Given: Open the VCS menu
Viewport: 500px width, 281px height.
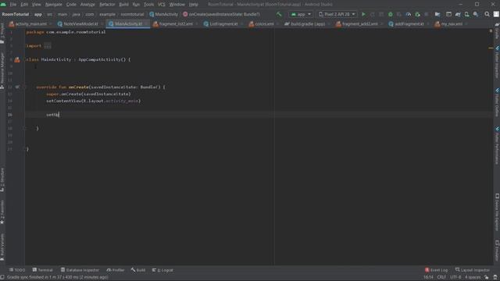Looking at the screenshot, I should (x=162, y=5).
